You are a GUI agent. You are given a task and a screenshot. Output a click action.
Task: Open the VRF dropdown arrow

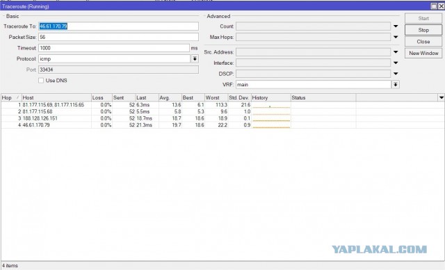396,85
